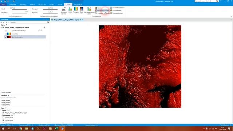Toggle the Проводник window checkbox

coord(3,120)
